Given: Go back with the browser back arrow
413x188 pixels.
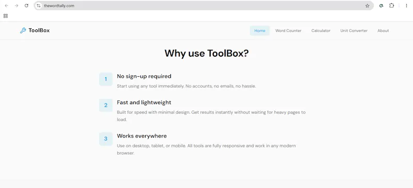Looking at the screenshot, I should [7, 6].
